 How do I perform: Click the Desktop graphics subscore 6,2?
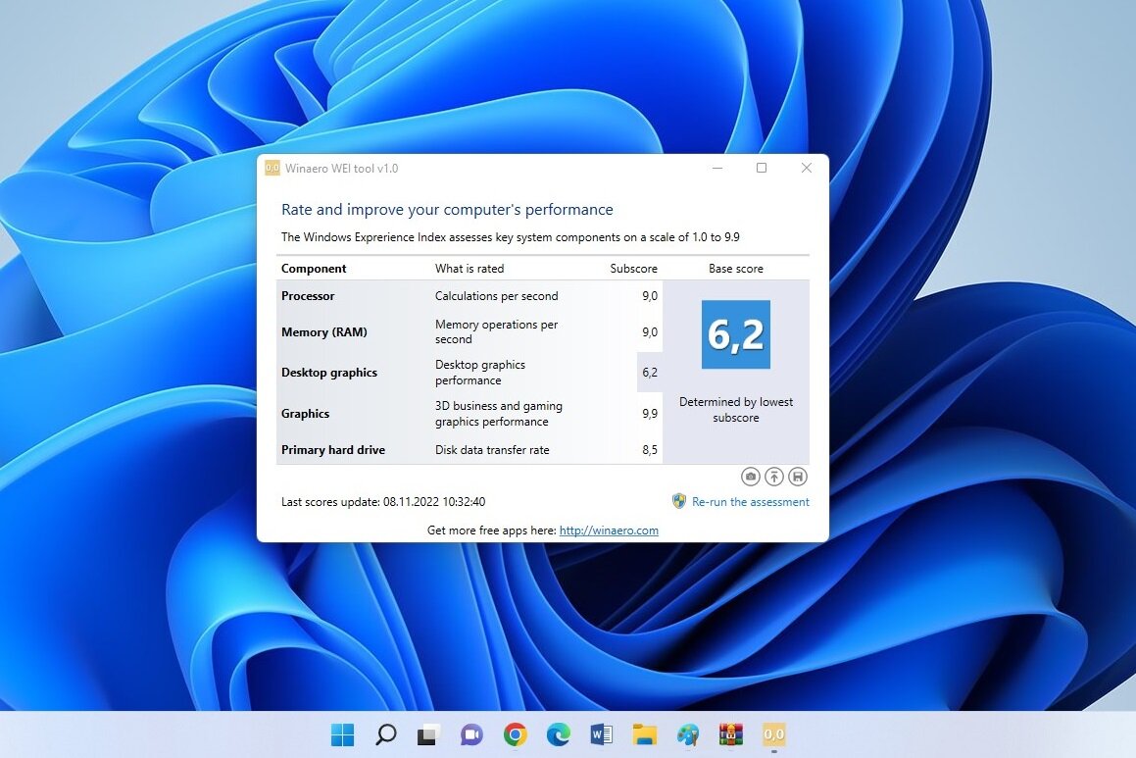[x=650, y=373]
